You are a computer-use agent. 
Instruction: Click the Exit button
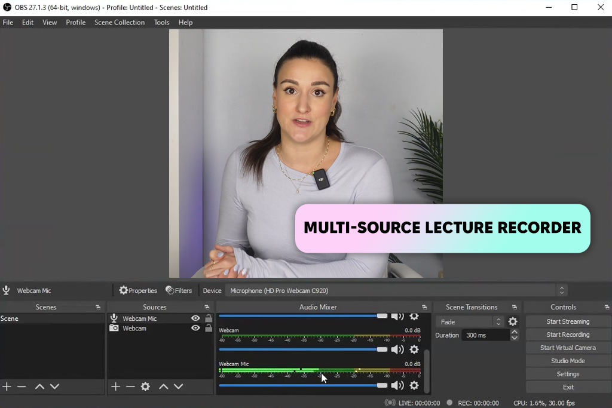tap(568, 387)
